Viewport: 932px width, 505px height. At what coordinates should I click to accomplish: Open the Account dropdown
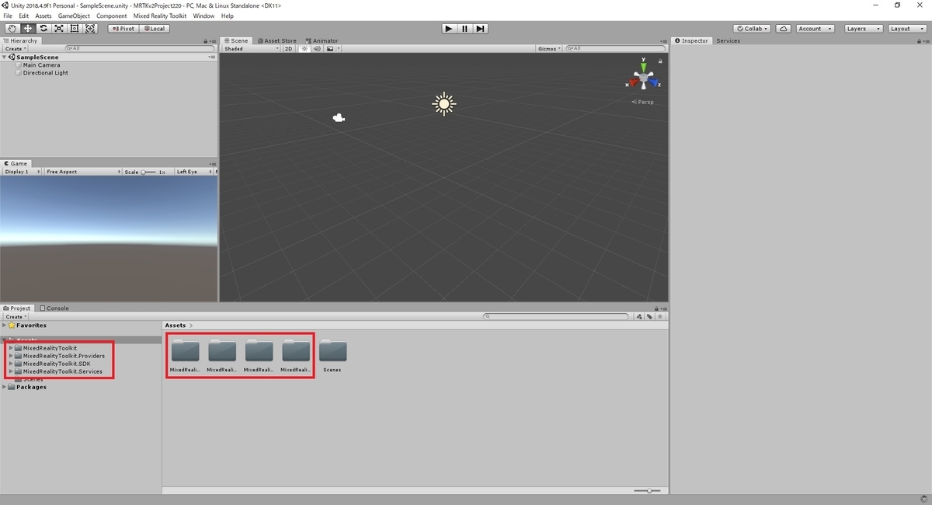tap(815, 29)
